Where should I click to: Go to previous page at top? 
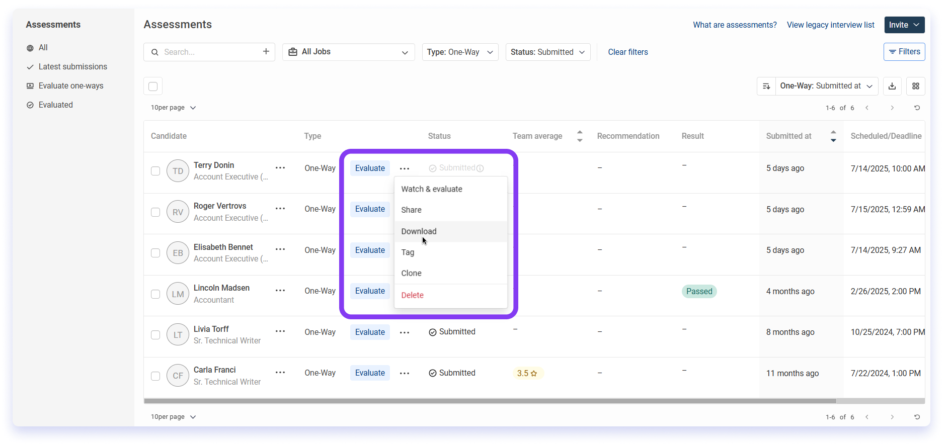867,108
